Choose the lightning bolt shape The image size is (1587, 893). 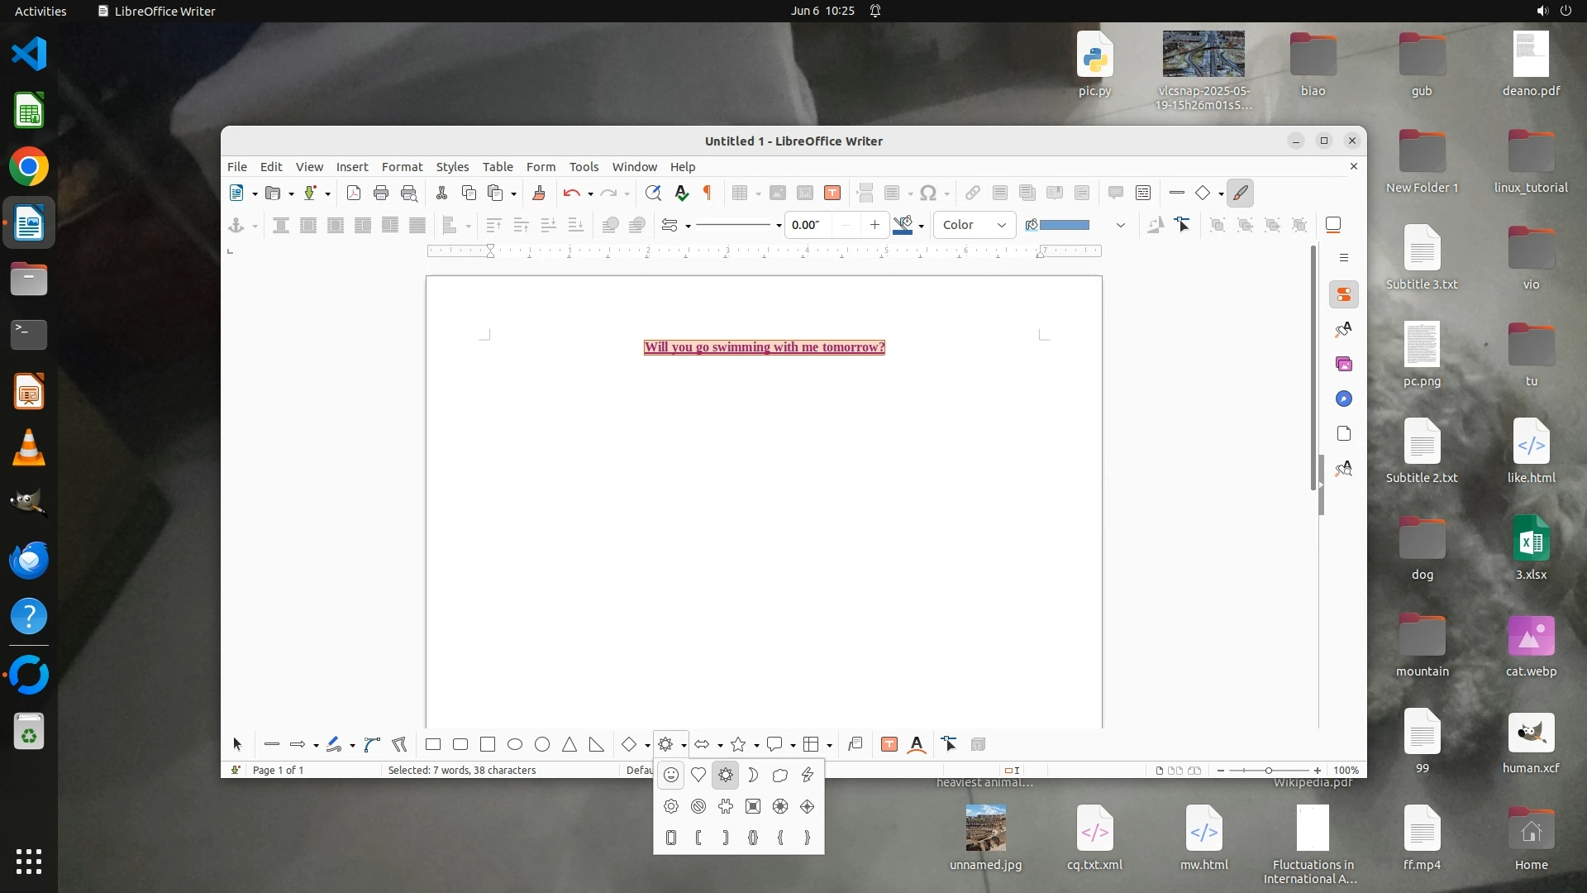pyautogui.click(x=808, y=776)
